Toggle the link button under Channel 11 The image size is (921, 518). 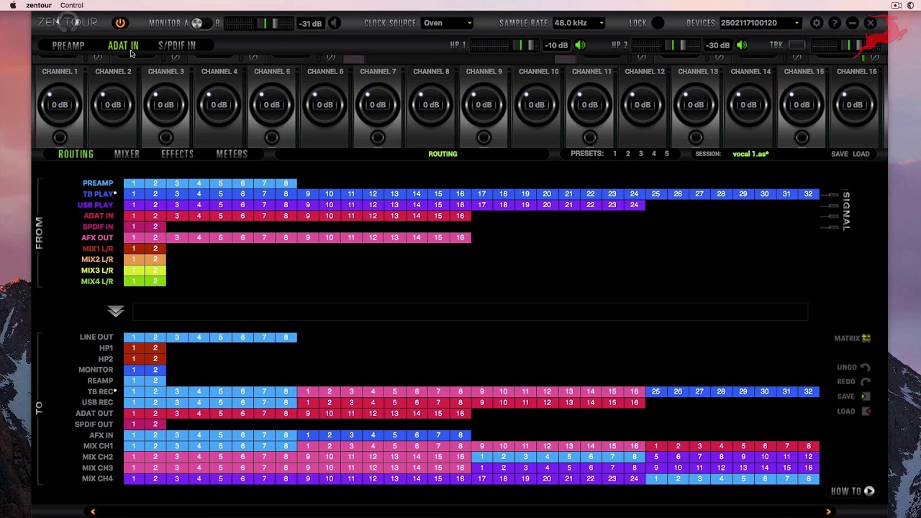coord(590,137)
